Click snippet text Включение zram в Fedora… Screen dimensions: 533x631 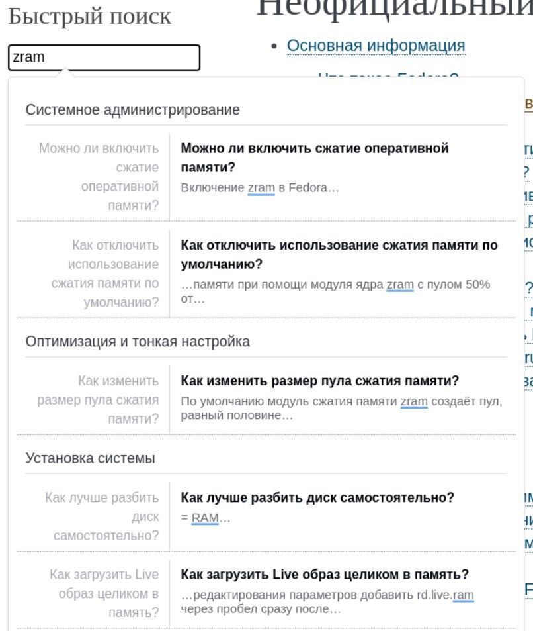pyautogui.click(x=260, y=188)
